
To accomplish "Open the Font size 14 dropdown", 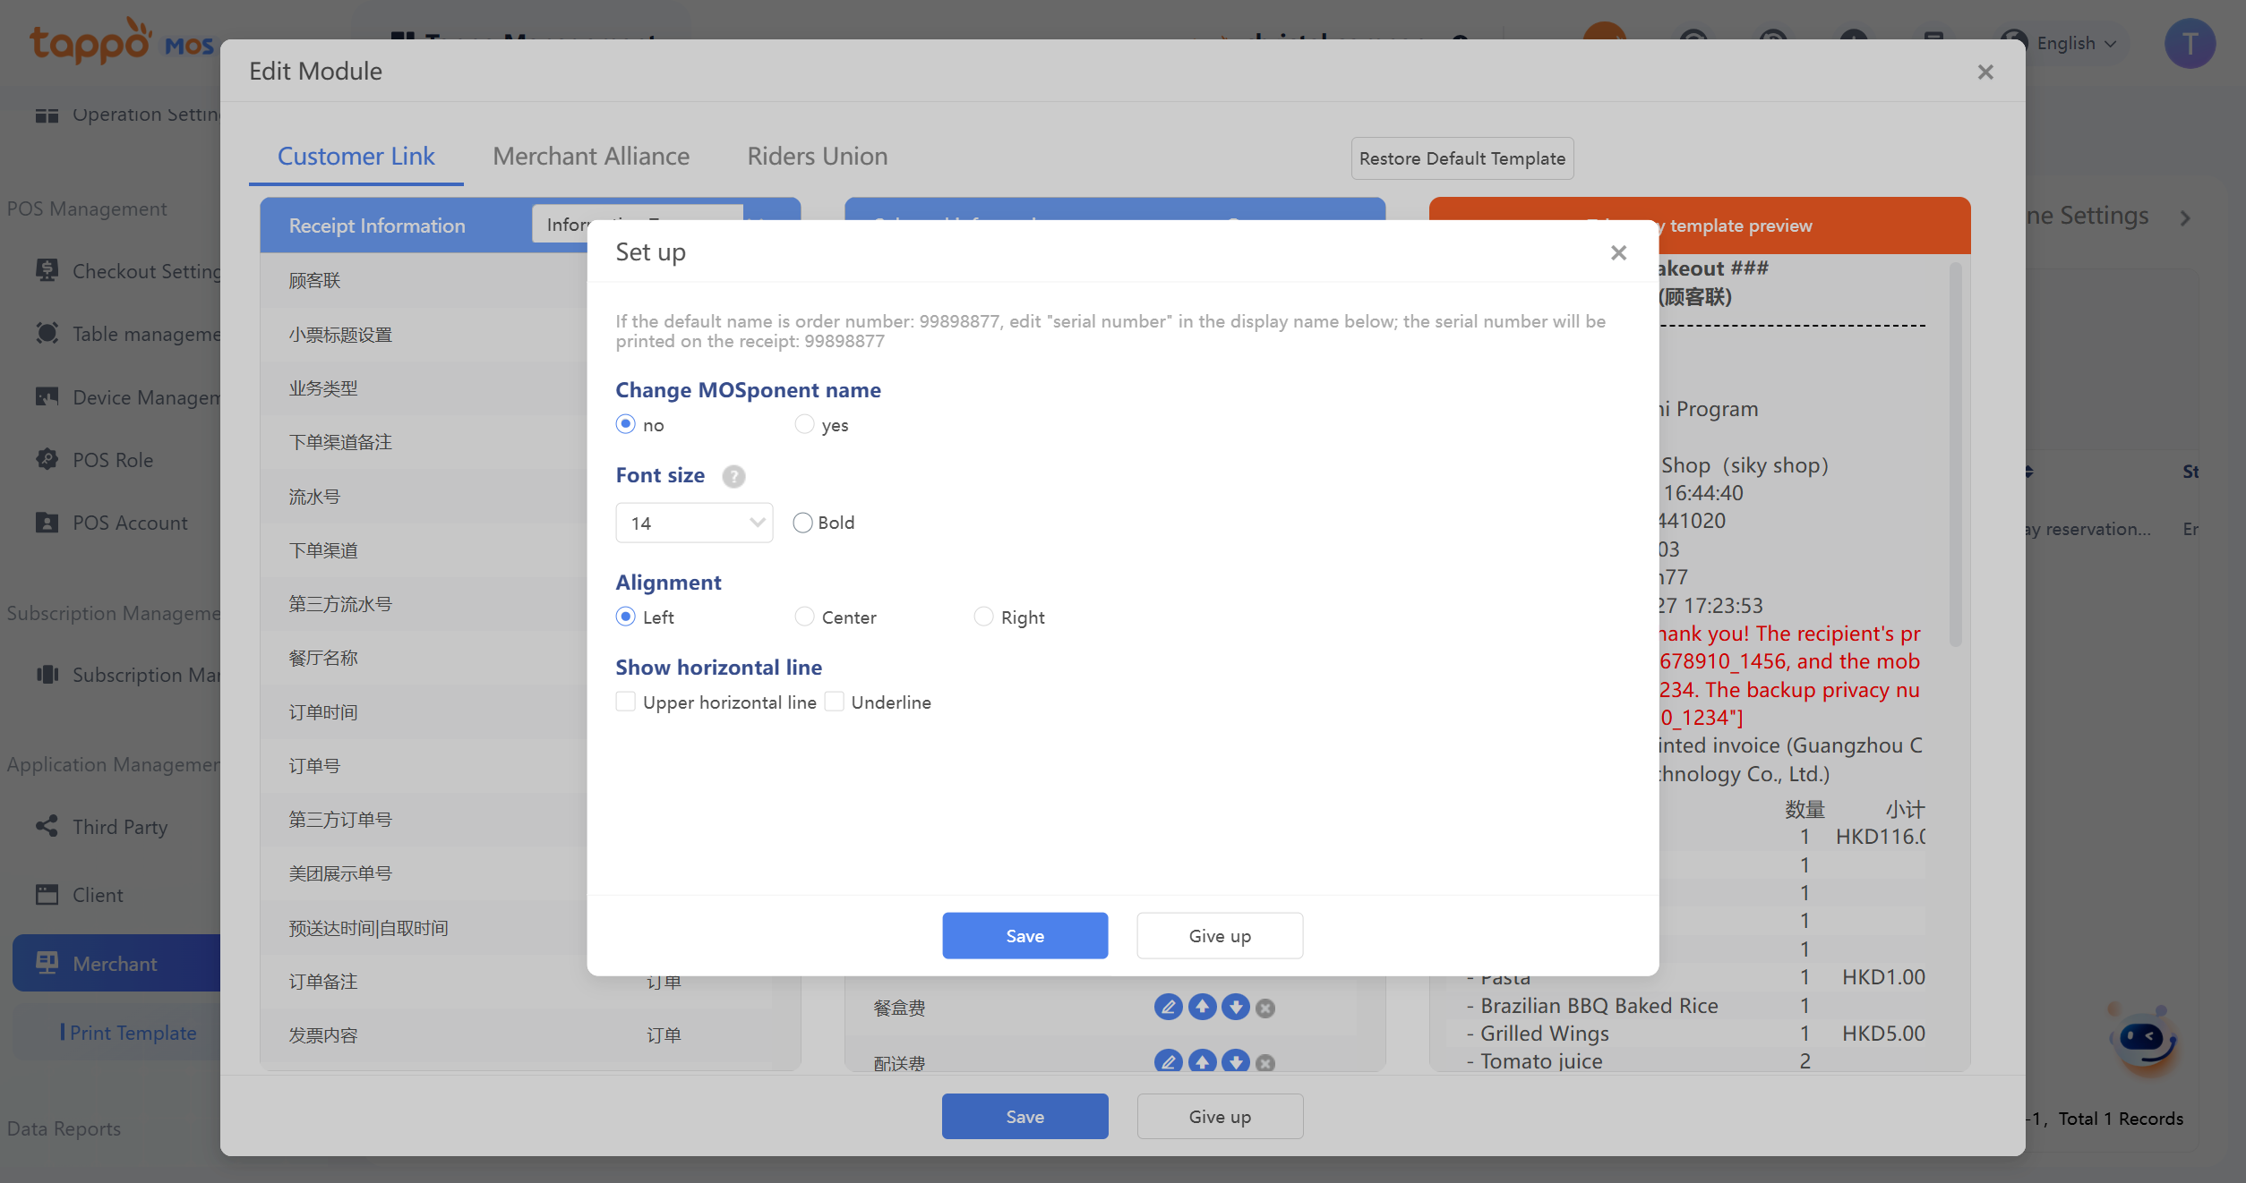I will tap(694, 523).
